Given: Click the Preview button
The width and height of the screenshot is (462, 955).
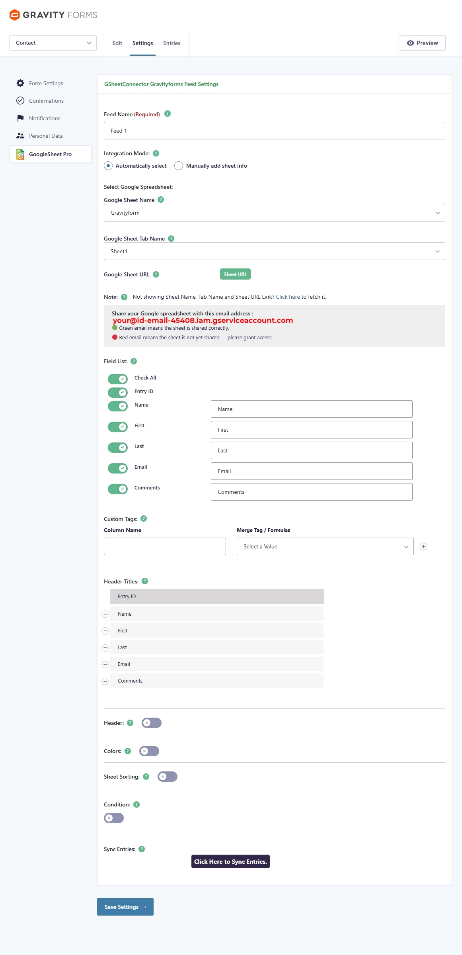Looking at the screenshot, I should 422,43.
